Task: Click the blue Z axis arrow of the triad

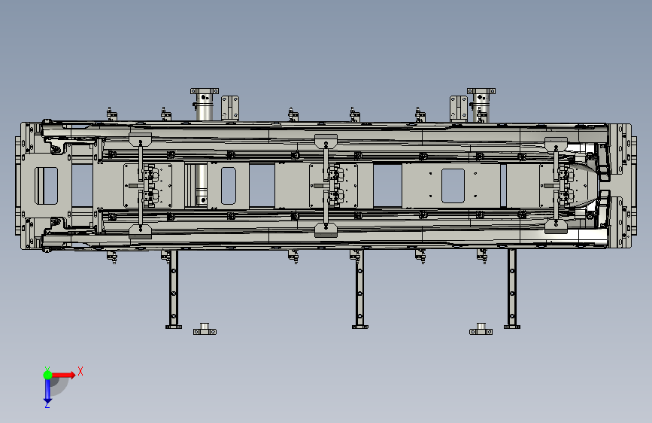Action: point(47,391)
